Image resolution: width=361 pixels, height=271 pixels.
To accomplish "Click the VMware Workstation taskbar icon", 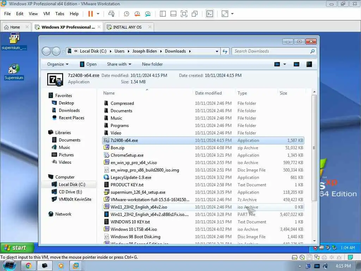I will coord(76,266).
